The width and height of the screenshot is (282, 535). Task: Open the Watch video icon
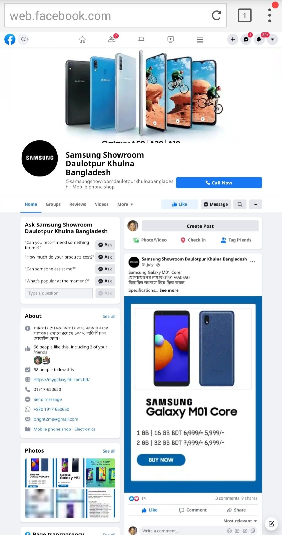(171, 39)
